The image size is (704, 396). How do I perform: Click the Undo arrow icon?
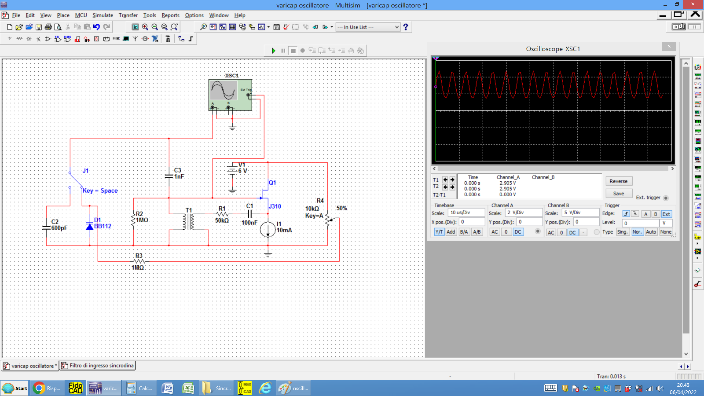click(97, 27)
